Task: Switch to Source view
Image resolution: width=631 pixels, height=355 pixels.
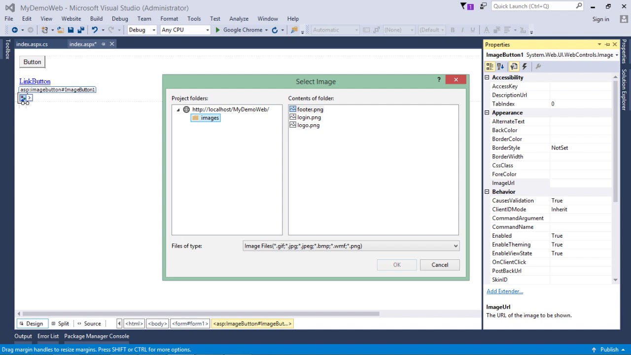Action: pos(89,324)
